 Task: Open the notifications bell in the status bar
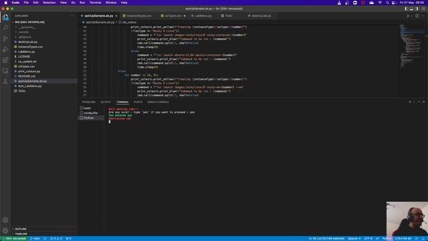[423, 238]
